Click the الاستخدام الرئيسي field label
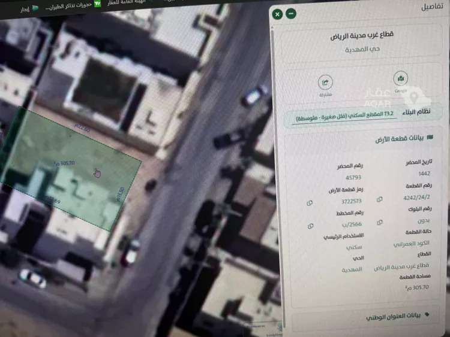This screenshot has width=450, height=337. [x=344, y=236]
